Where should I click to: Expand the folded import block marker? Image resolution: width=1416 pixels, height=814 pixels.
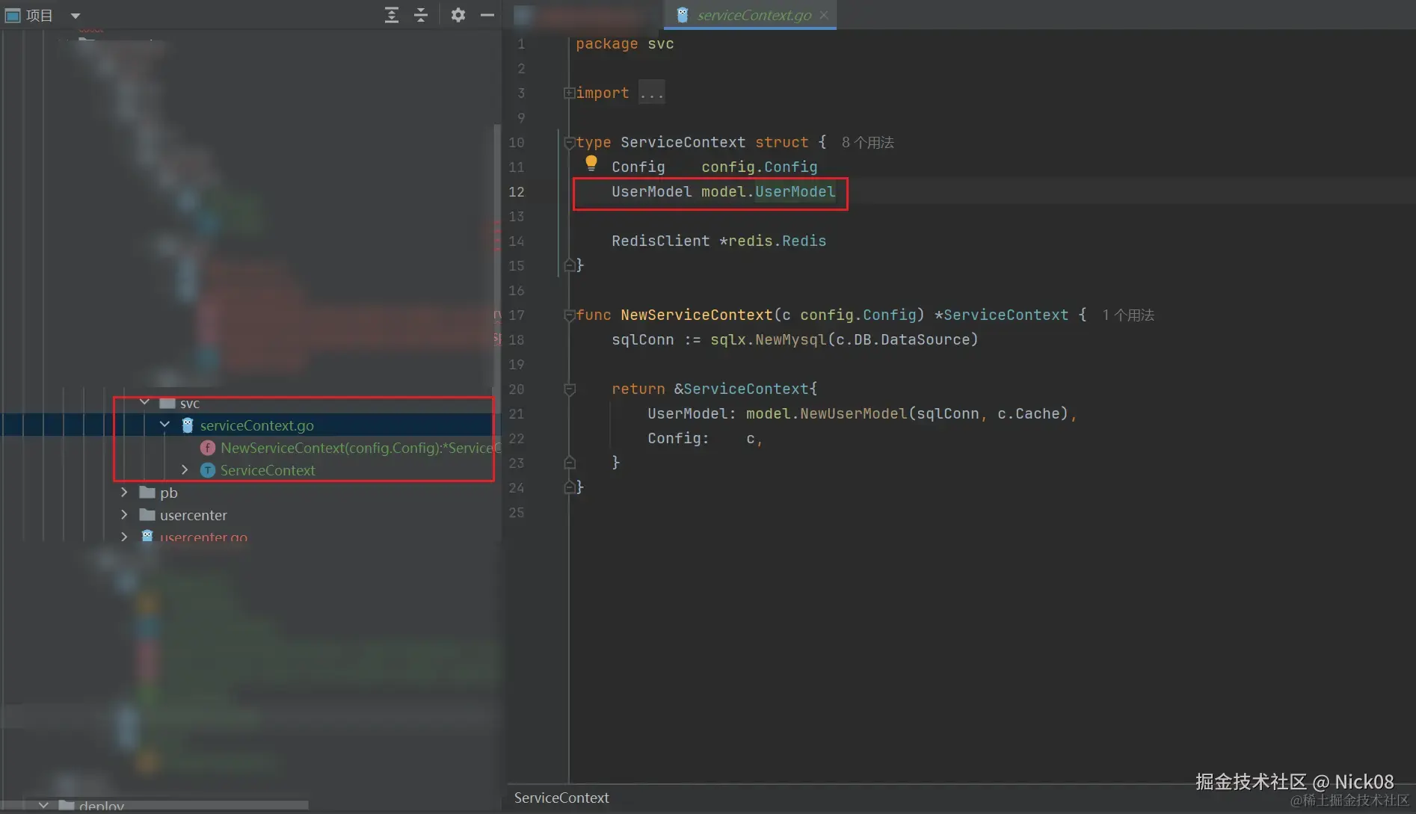pos(569,93)
